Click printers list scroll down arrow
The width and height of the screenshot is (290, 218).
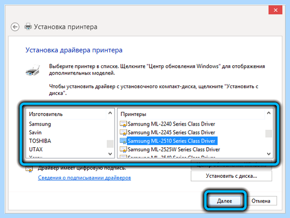[x=269, y=154]
